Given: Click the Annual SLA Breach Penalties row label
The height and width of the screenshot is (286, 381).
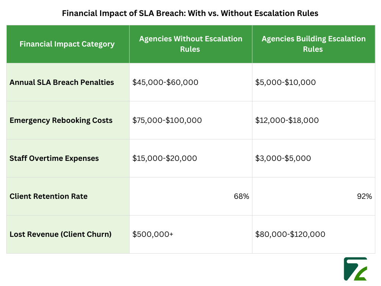Looking at the screenshot, I should click(x=62, y=82).
